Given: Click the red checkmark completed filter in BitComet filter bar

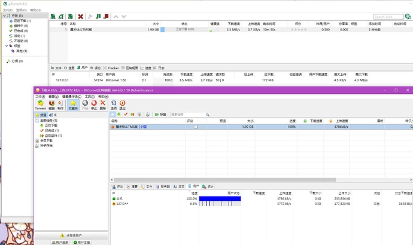Looking at the screenshot, I should (126, 114).
